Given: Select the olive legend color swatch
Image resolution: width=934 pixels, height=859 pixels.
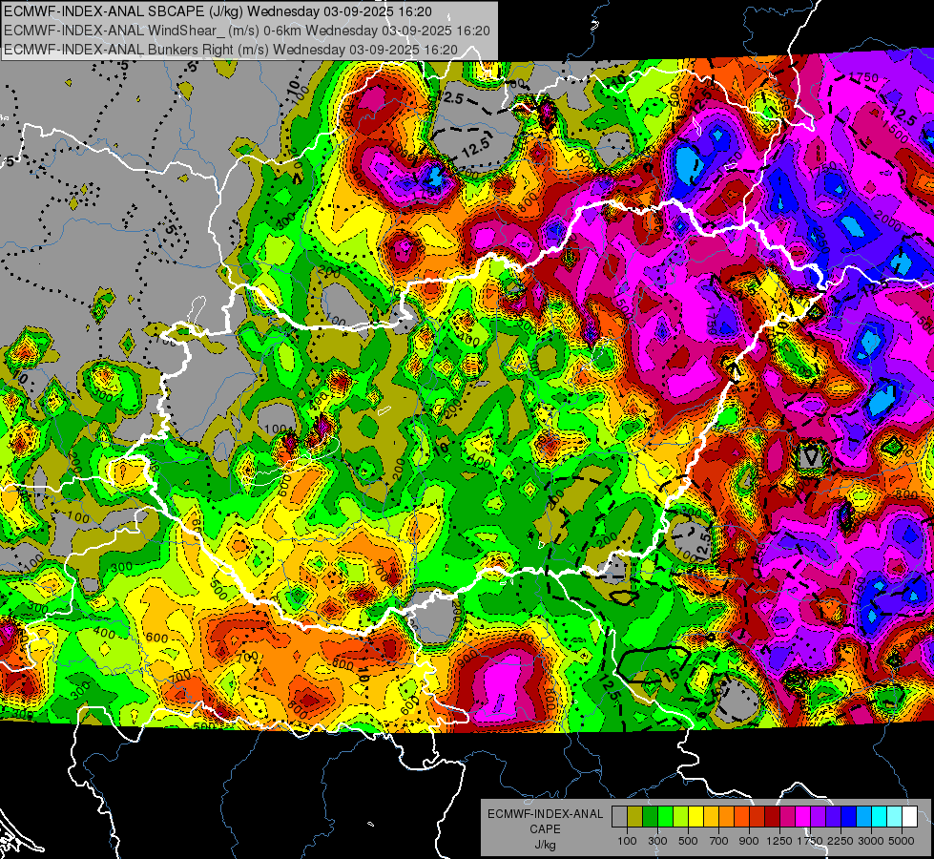Looking at the screenshot, I should 635,817.
